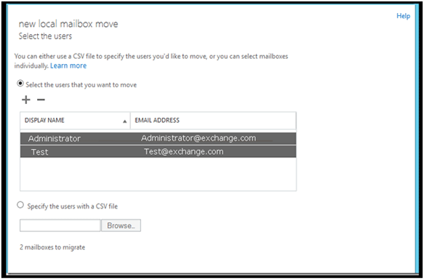Click the Browse button
Image resolution: width=424 pixels, height=280 pixels.
tap(121, 225)
